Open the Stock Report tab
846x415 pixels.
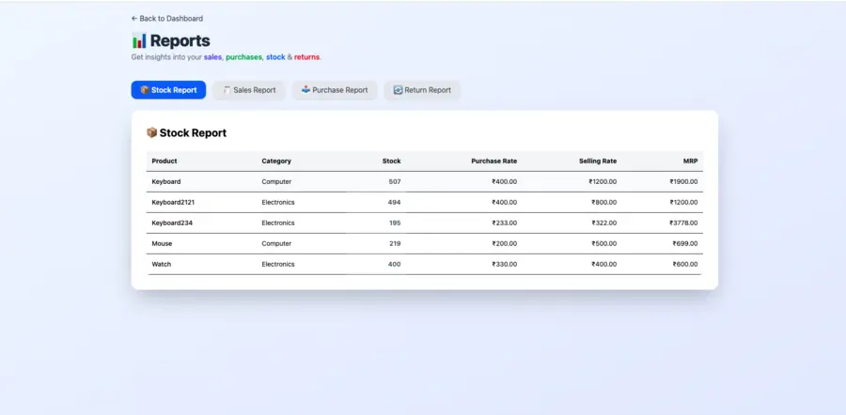coord(168,90)
